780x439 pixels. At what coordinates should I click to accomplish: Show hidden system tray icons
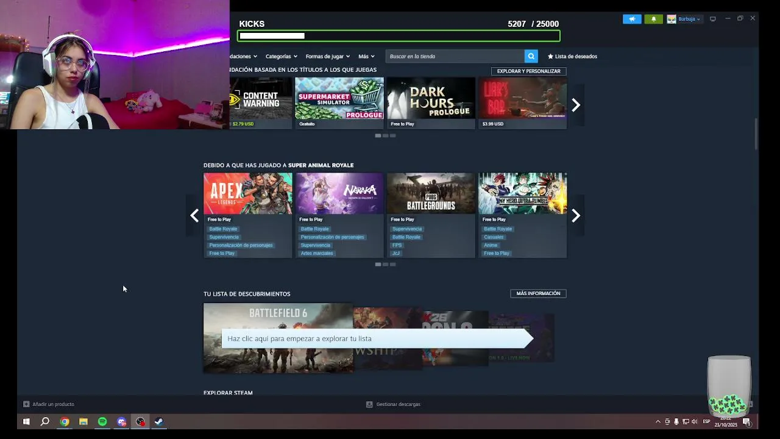pos(658,421)
